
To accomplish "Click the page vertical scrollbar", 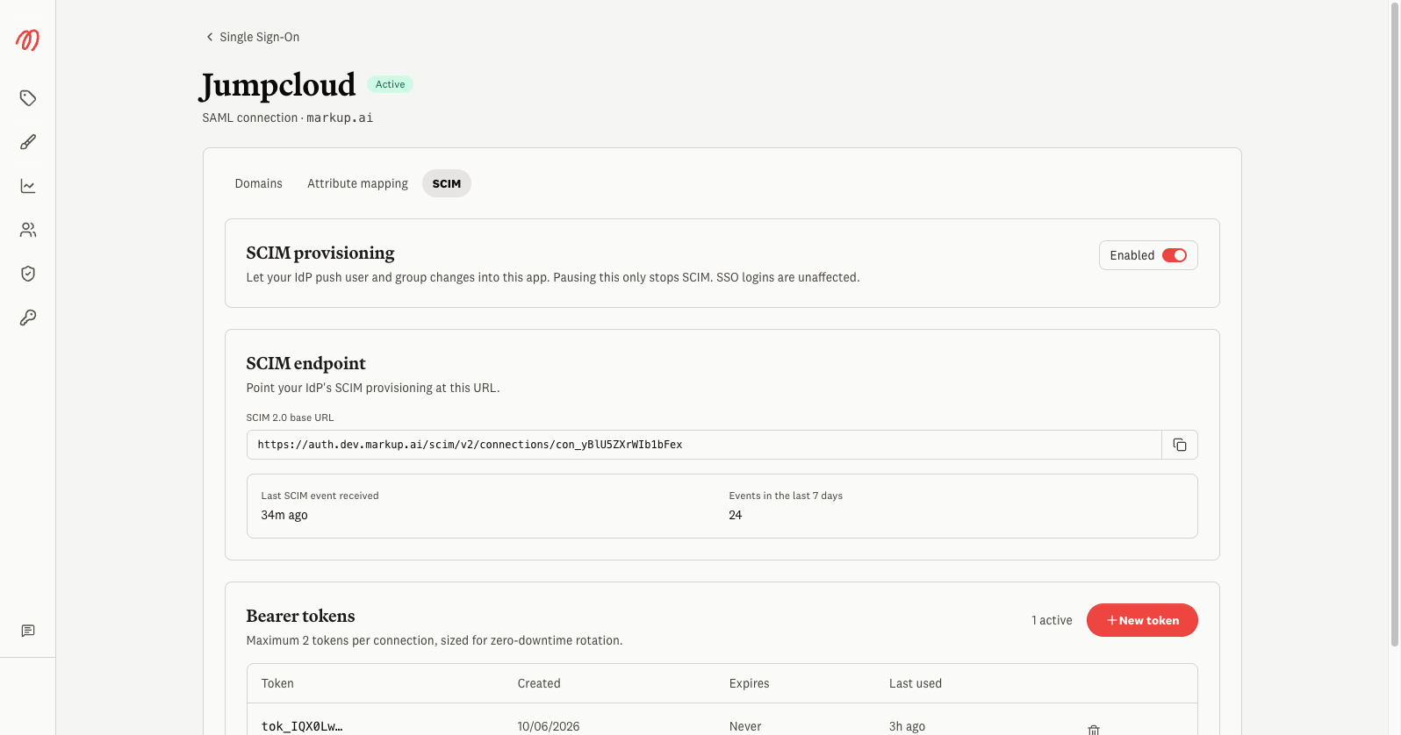I will [1395, 325].
